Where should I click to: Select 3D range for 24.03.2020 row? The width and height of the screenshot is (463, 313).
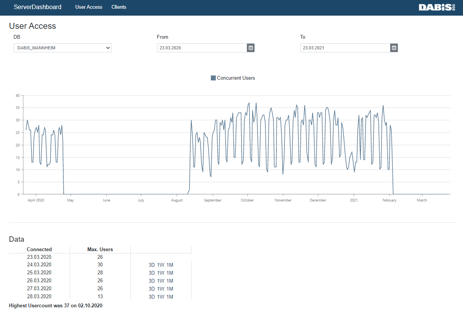[152, 265]
